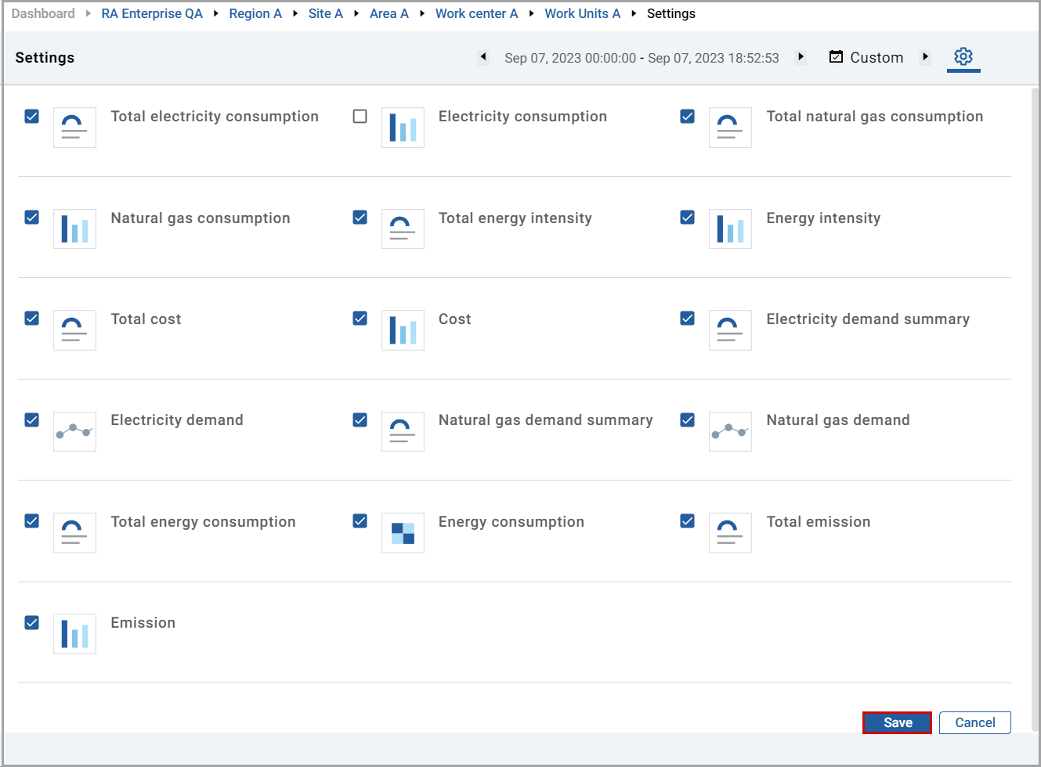Viewport: 1041px width, 767px height.
Task: Click the Energy consumption treemap icon
Action: click(x=403, y=532)
